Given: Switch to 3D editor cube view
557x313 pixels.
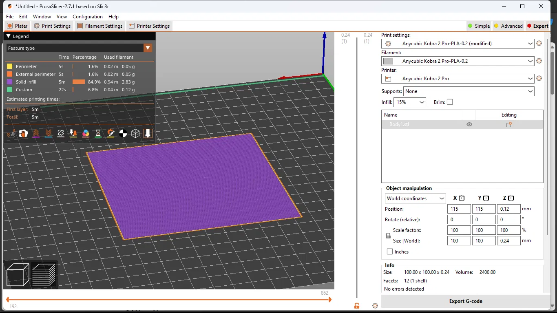Looking at the screenshot, I should click(x=18, y=274).
